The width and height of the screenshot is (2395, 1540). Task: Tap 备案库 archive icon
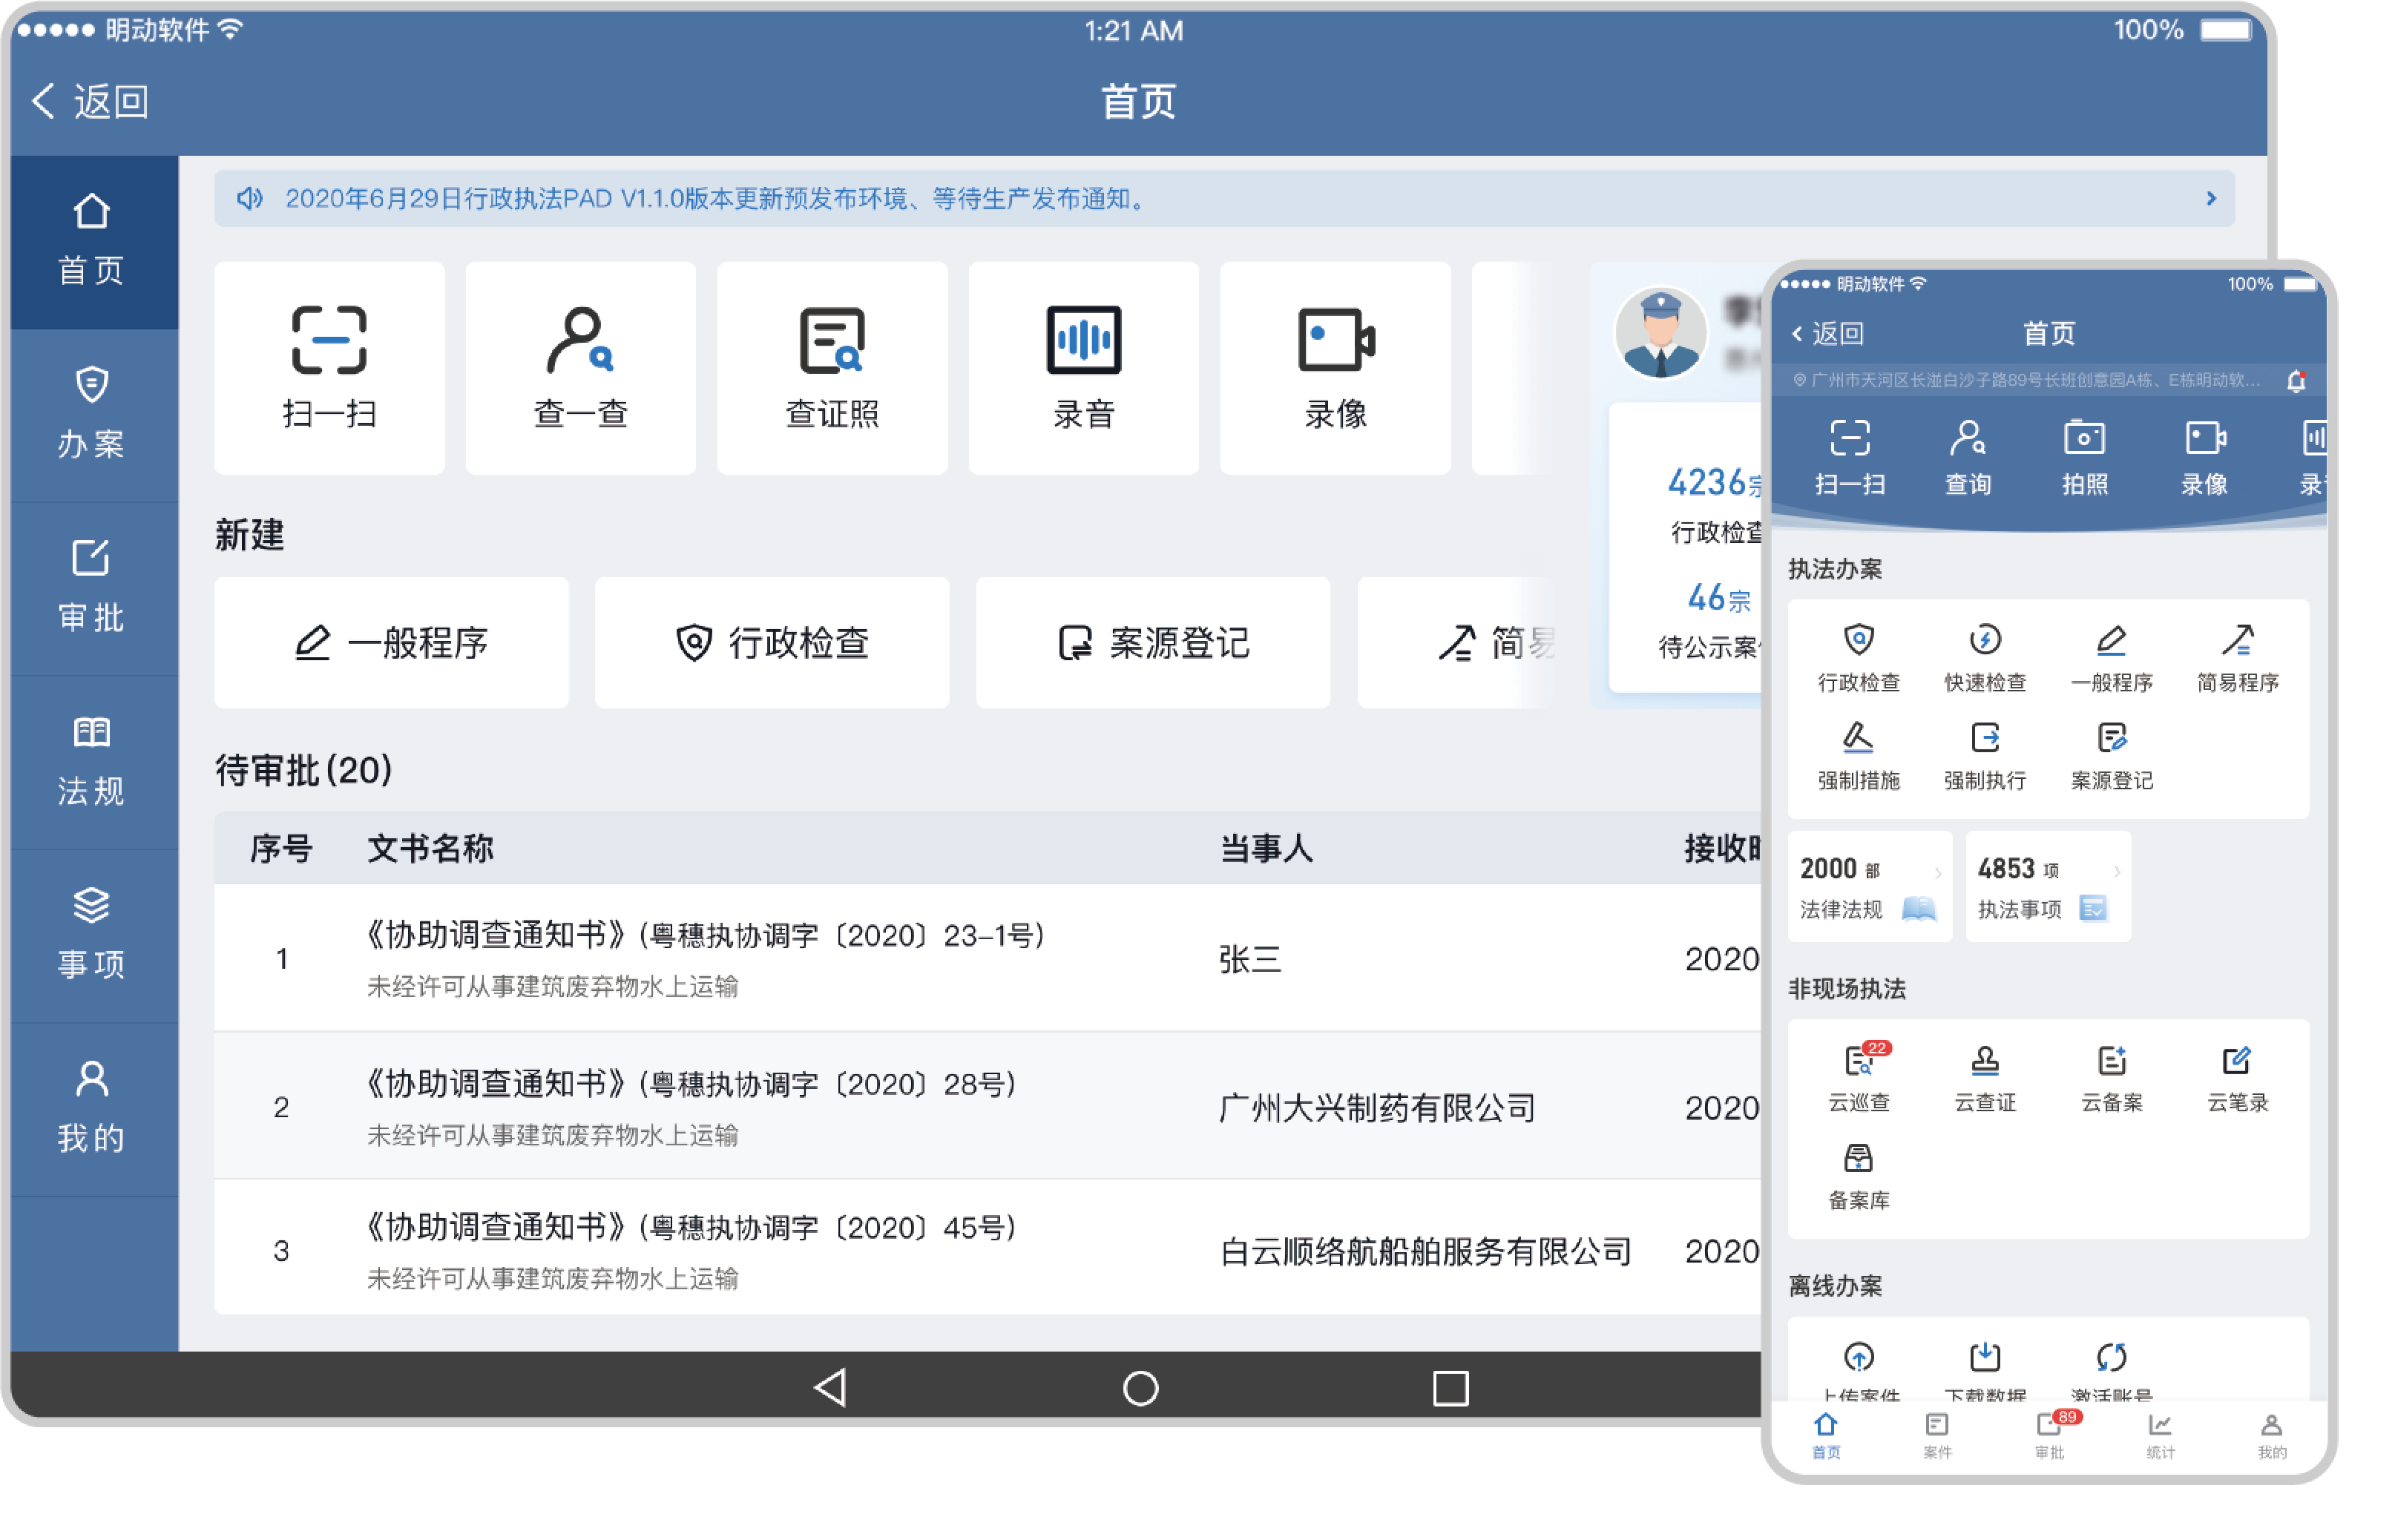pyautogui.click(x=1858, y=1159)
